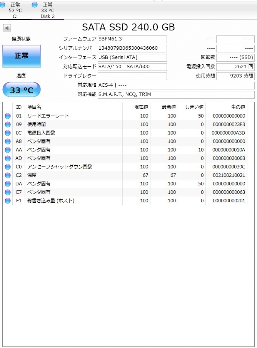Image resolution: width=257 pixels, height=348 pixels.
Task: Click the status dot for ID E7 row
Action: click(8, 192)
